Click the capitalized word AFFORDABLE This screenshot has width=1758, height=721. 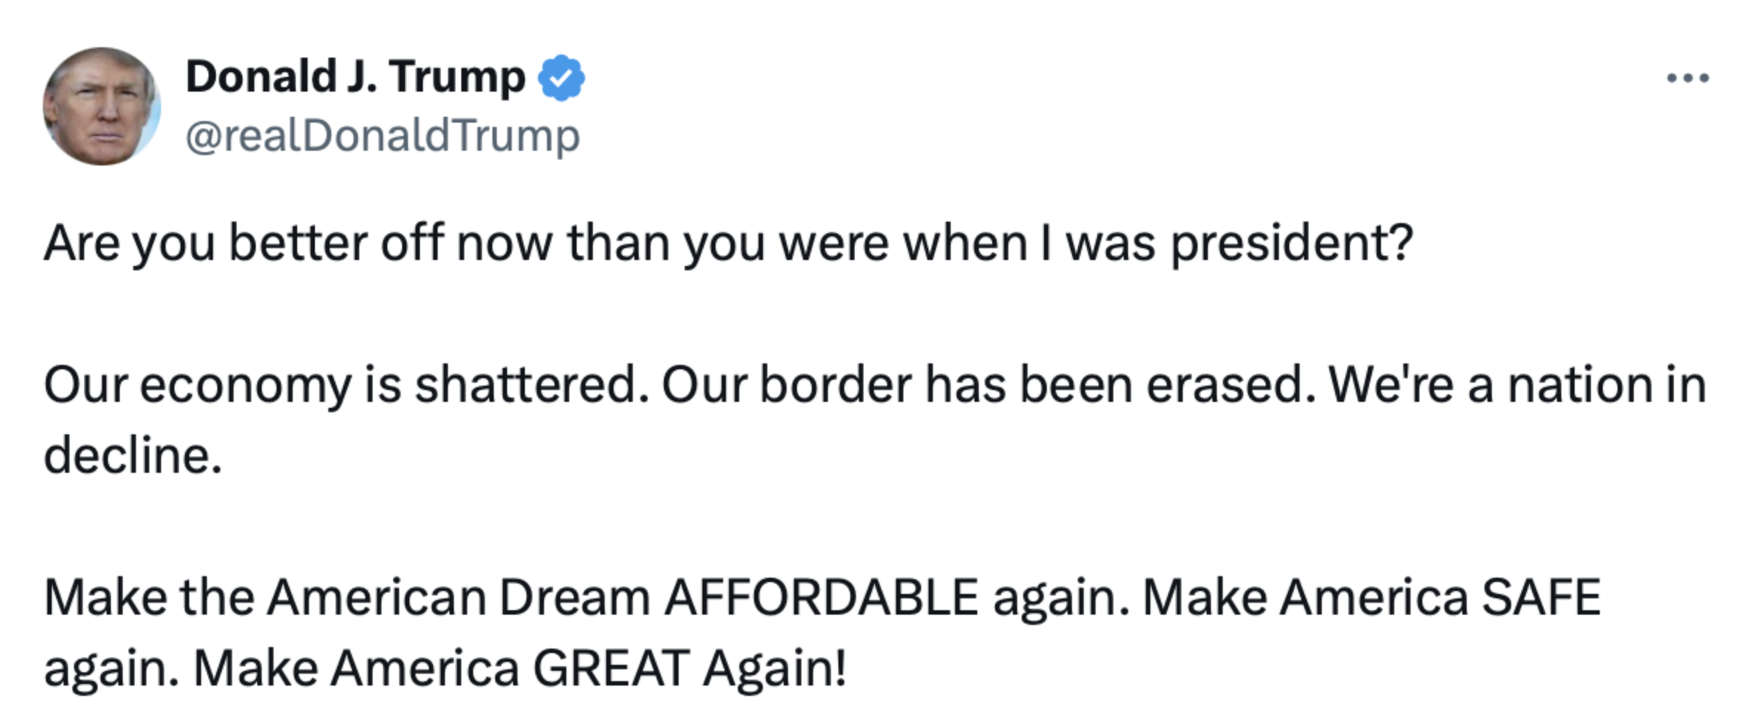pos(821,598)
